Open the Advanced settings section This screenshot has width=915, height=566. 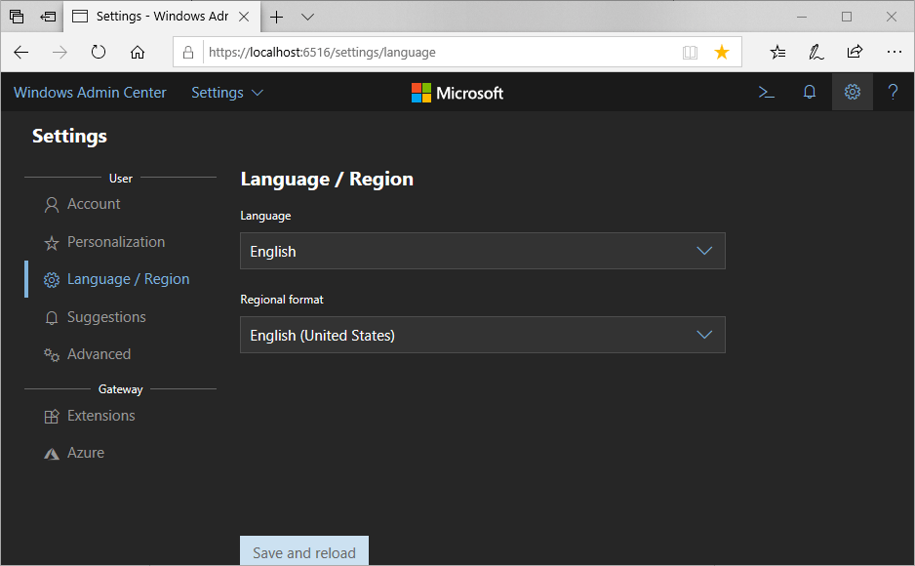[99, 354]
